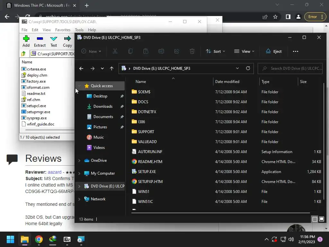Select SETUP.EXE file
This screenshot has width=329, height=247.
[147, 172]
